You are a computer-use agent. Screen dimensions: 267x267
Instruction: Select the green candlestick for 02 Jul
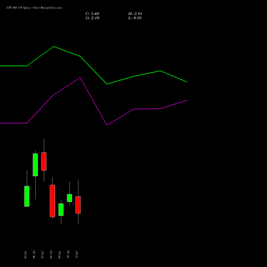click(27, 196)
